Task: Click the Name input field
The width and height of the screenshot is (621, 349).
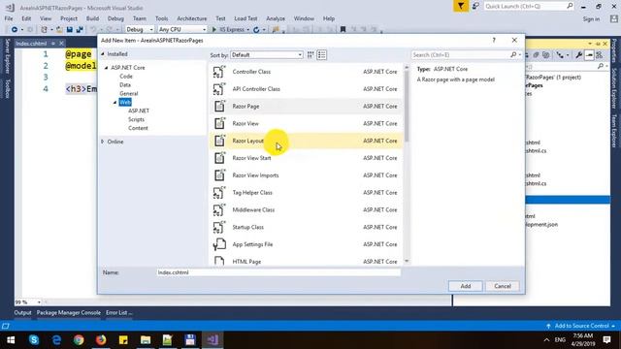Action: point(278,272)
